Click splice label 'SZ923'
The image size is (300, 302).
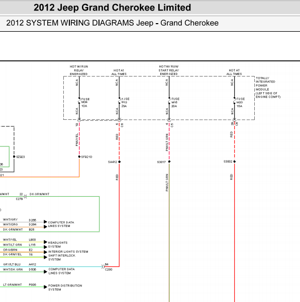tap(21, 157)
